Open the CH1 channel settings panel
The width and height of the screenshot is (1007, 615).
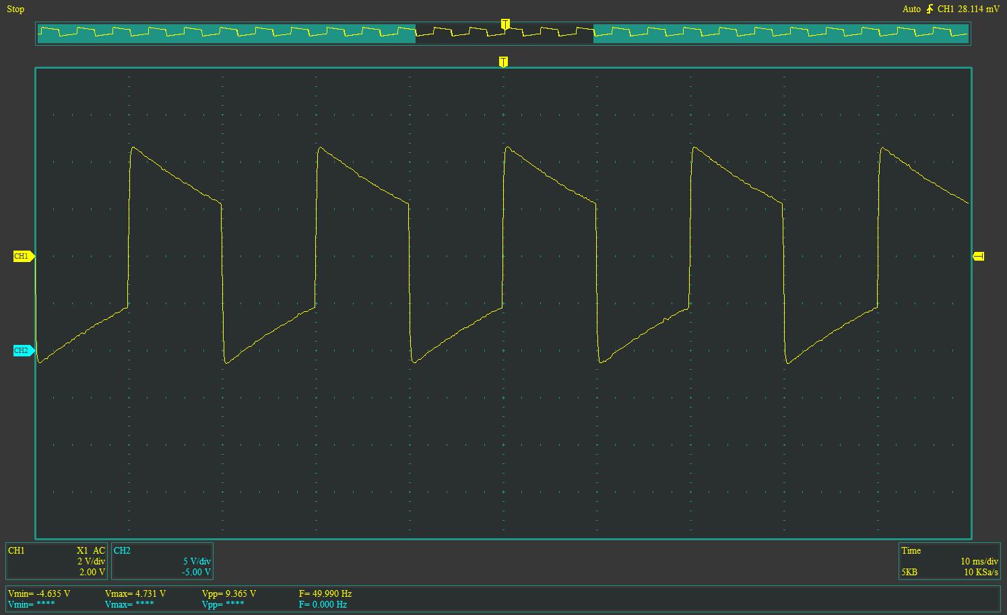[57, 561]
